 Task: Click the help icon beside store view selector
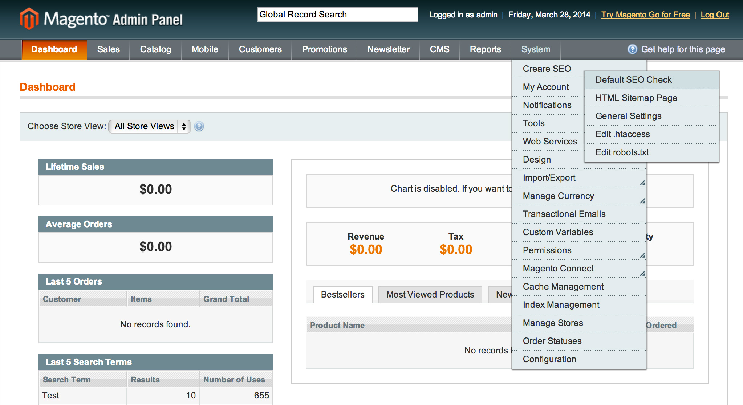point(199,126)
